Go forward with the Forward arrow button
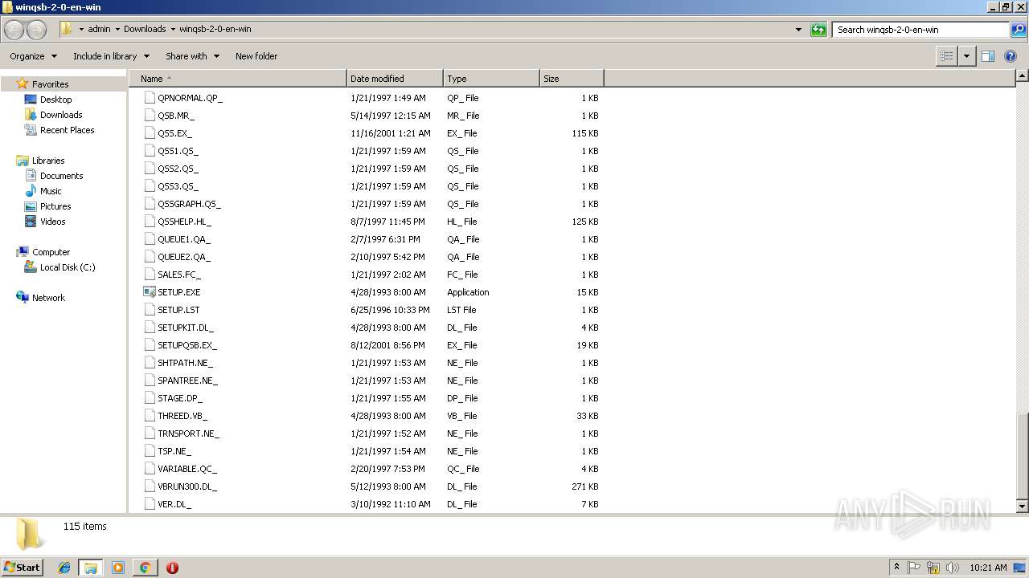1029x578 pixels. (x=37, y=30)
